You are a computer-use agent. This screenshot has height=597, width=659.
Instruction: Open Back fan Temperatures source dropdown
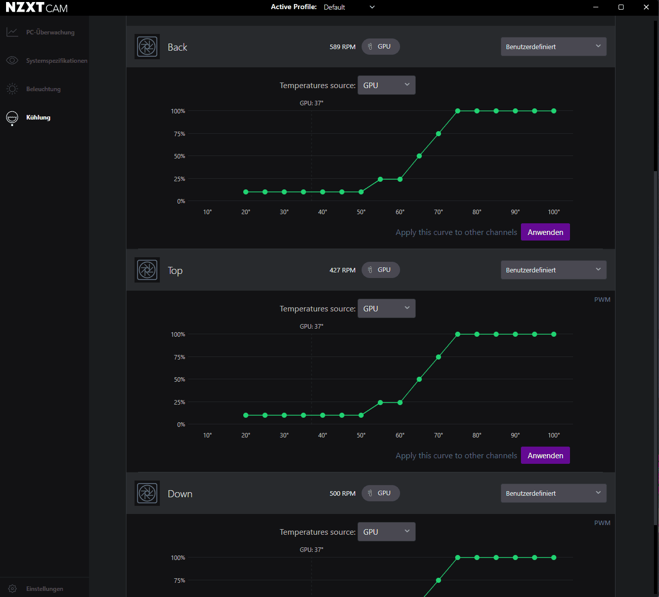[x=386, y=85]
